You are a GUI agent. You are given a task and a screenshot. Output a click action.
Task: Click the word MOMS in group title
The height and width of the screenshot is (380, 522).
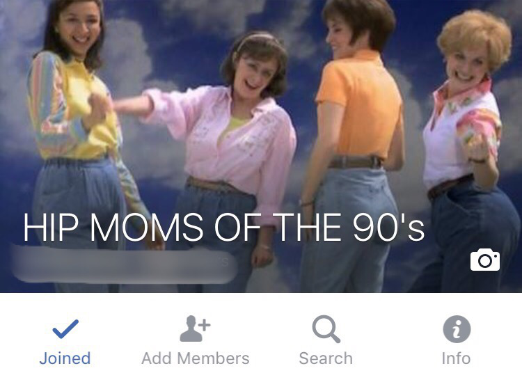pos(146,227)
